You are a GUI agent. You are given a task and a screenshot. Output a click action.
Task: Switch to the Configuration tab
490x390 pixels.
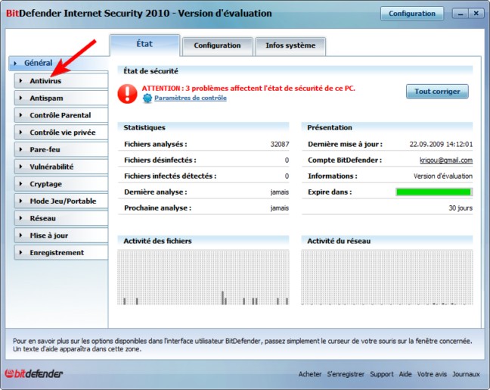(218, 45)
